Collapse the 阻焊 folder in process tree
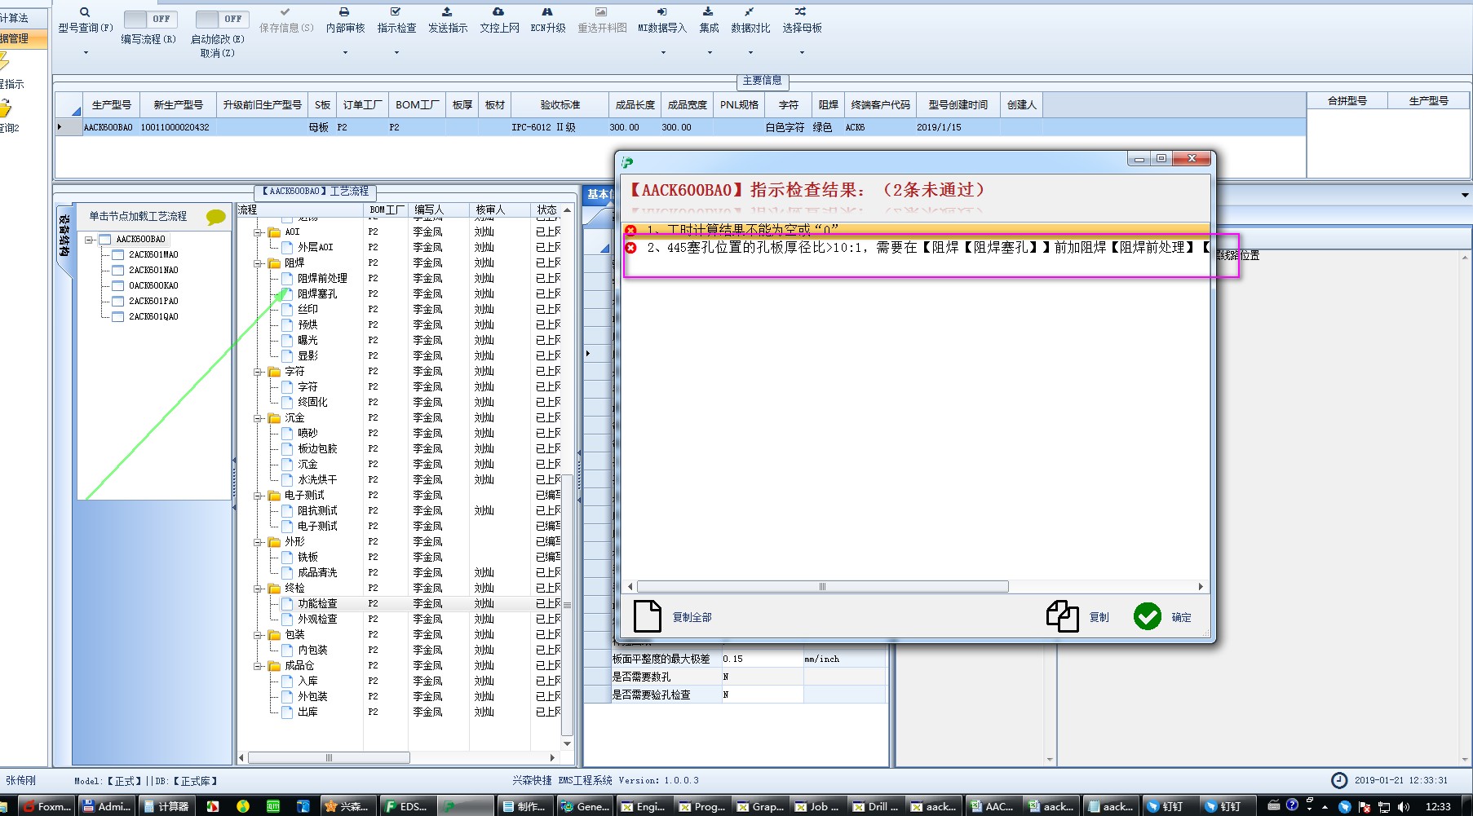Screen dimensions: 1473x816 (258, 263)
